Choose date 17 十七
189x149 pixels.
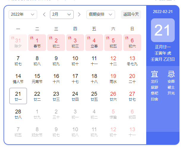click(x=75, y=78)
